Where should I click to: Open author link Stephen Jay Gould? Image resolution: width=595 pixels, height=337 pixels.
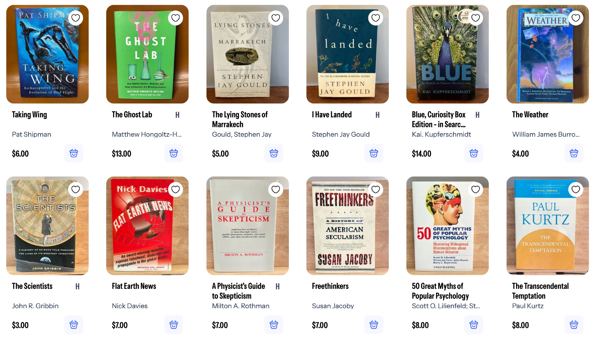click(341, 134)
